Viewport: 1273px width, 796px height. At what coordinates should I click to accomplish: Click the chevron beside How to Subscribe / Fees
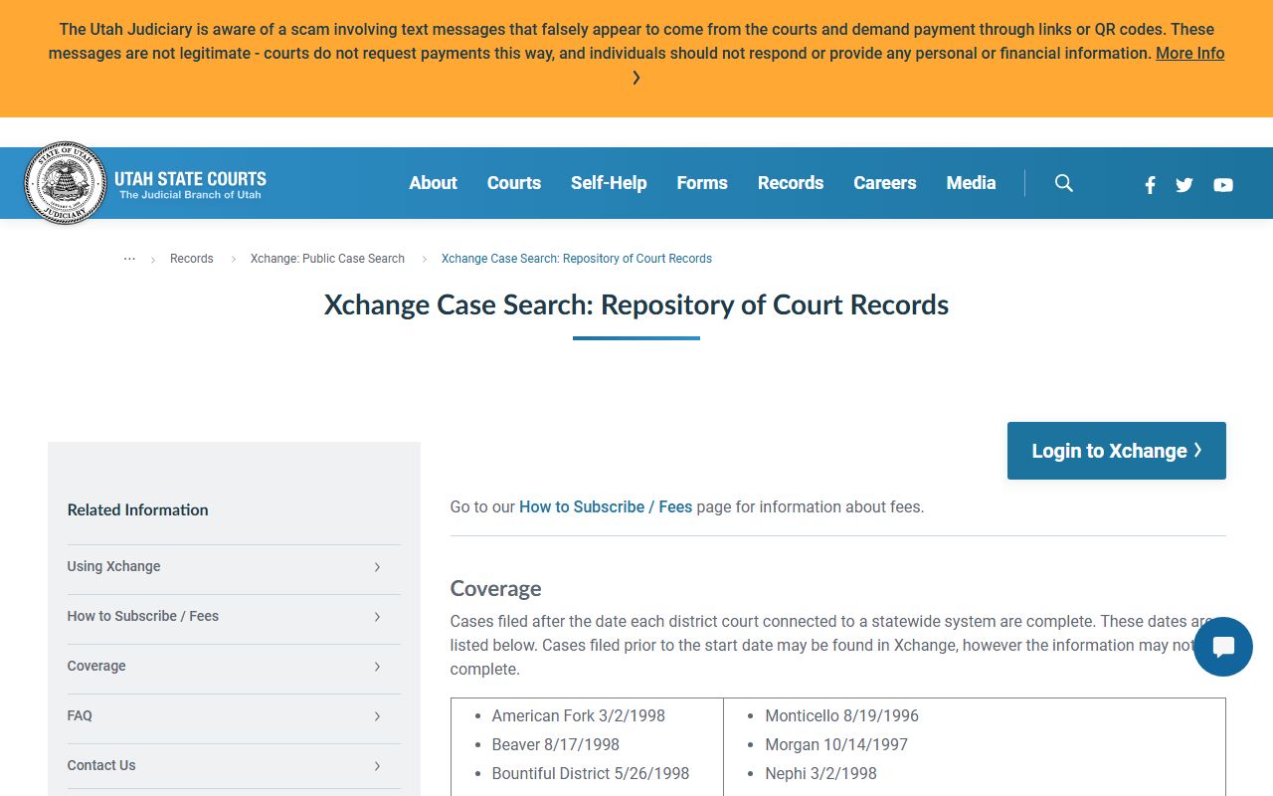(x=377, y=617)
